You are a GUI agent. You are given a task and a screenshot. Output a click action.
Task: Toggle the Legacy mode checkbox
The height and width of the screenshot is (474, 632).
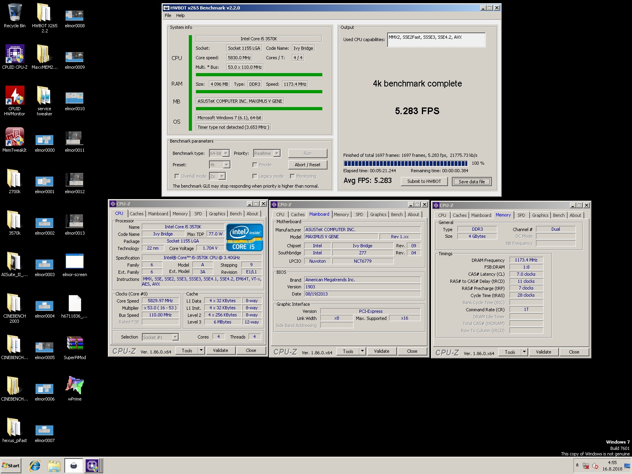255,176
